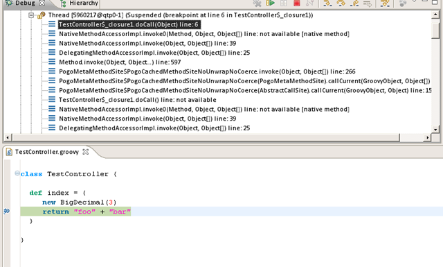Select the (AbstractCallSite).callCurrent(GroovyObject, Object) frame
The width and height of the screenshot is (443, 267).
pos(245,90)
